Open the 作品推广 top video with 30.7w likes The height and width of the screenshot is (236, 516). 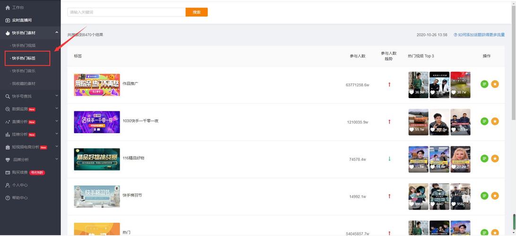pos(460,84)
